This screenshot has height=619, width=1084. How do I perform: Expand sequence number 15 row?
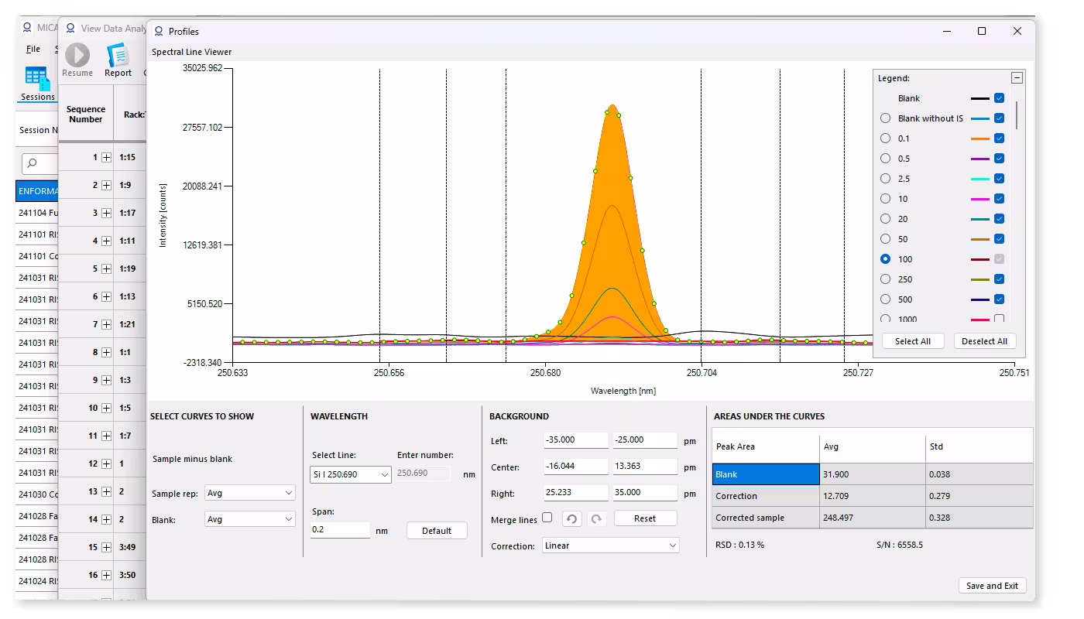pyautogui.click(x=107, y=547)
